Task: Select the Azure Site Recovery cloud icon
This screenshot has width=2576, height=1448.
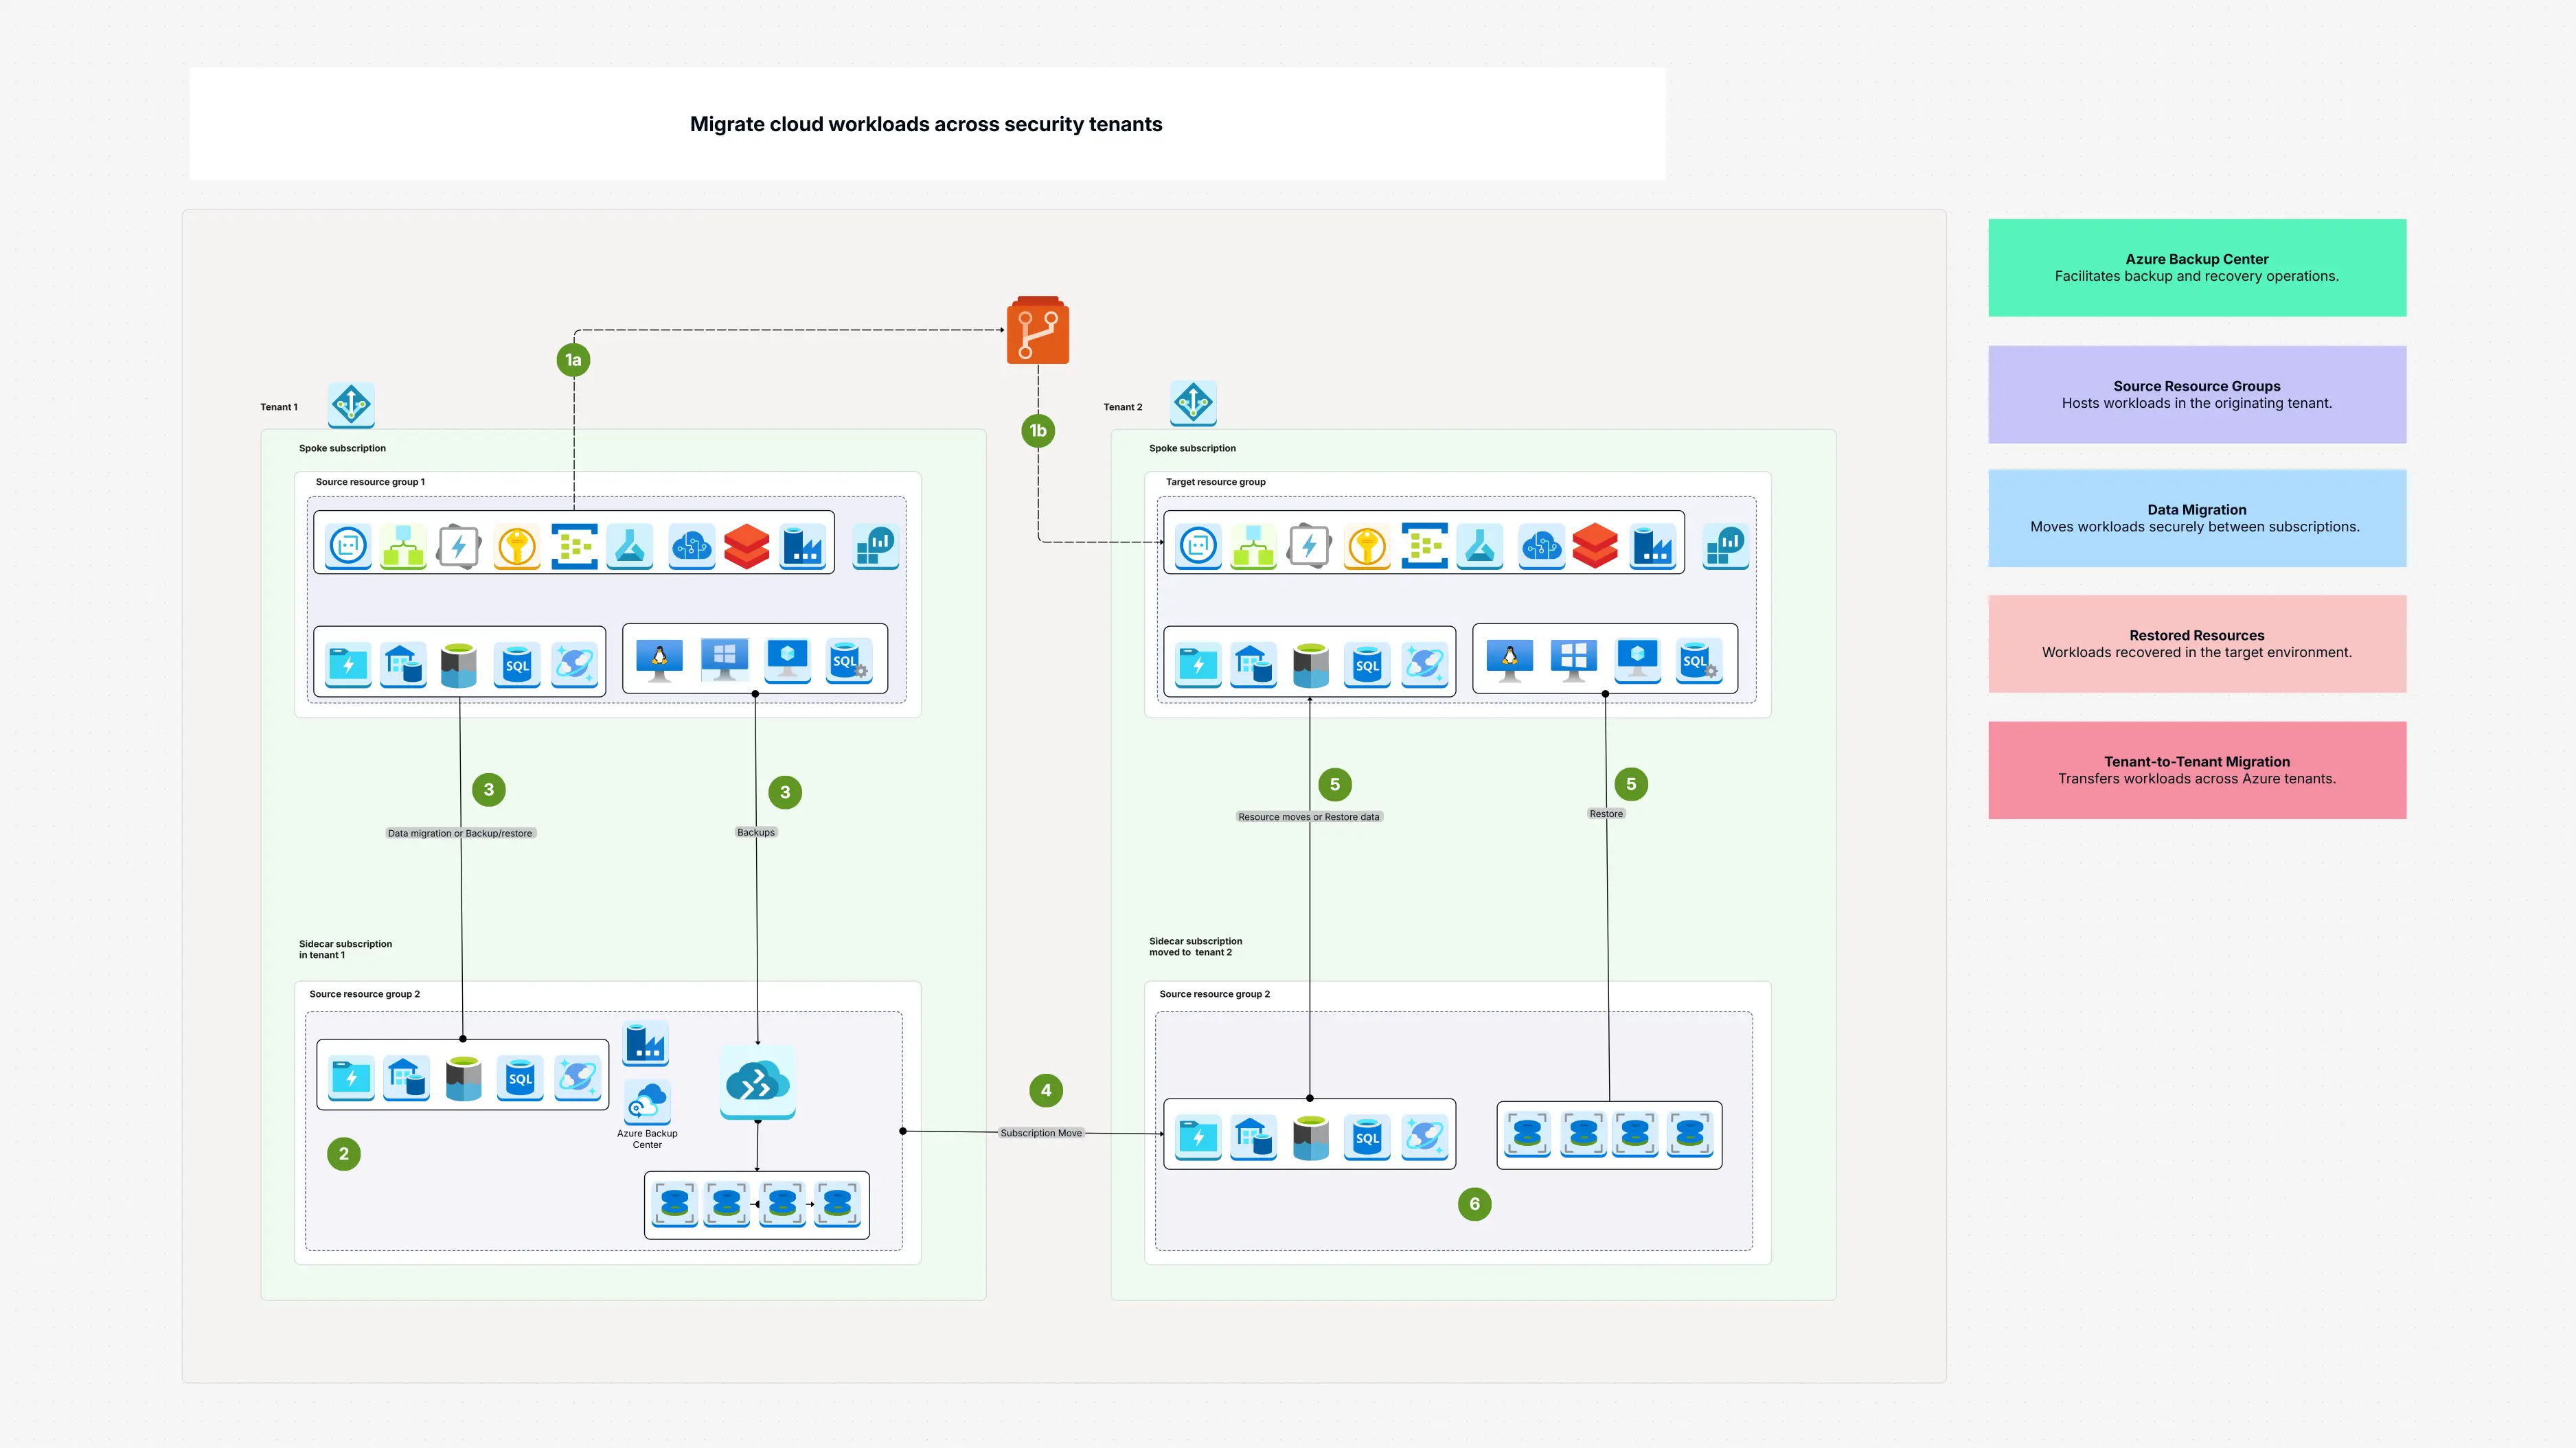Action: (758, 1082)
